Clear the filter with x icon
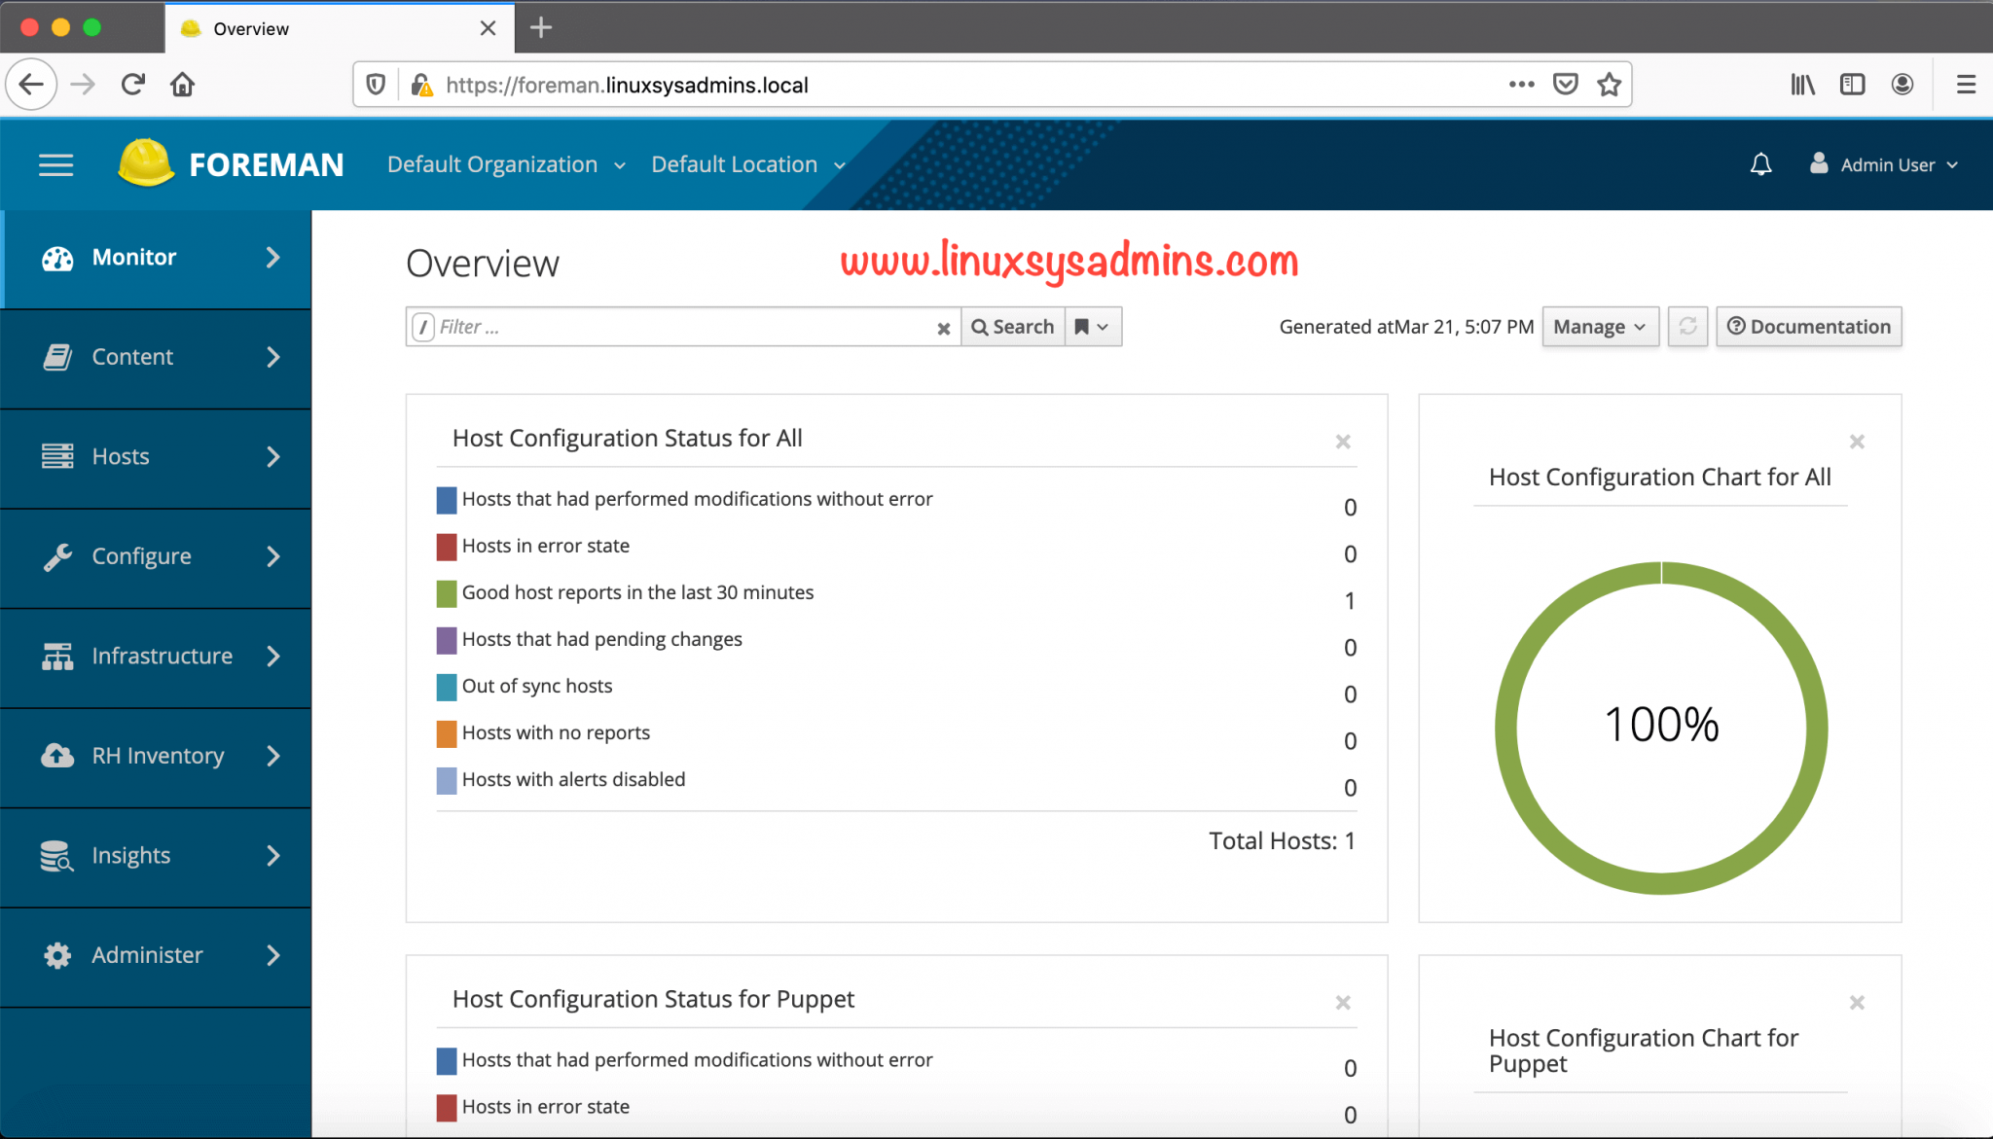 pos(943,329)
